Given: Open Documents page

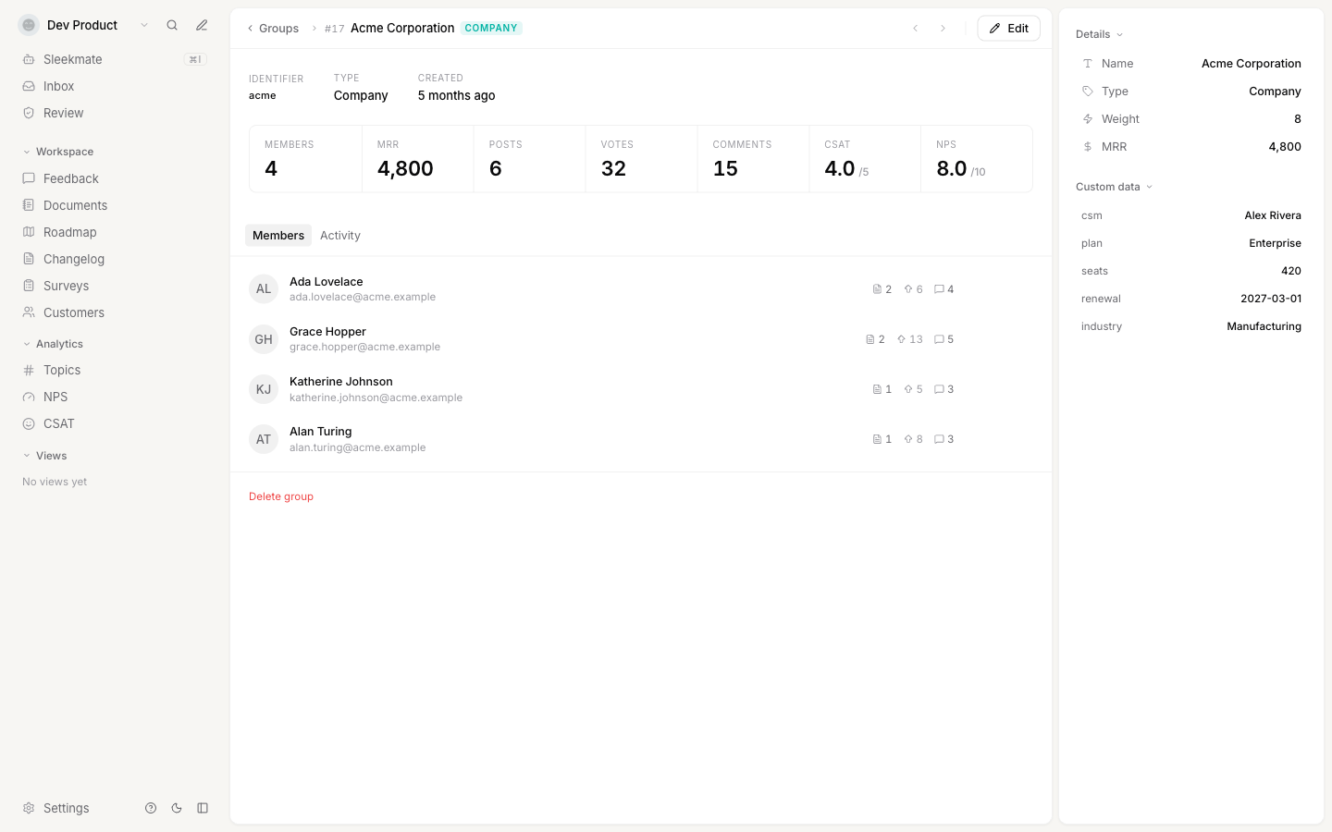Looking at the screenshot, I should click(x=114, y=205).
